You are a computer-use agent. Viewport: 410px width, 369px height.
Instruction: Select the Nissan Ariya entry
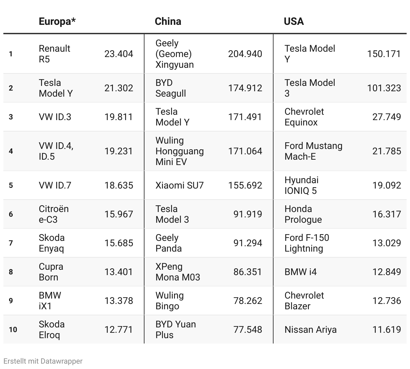(x=311, y=329)
